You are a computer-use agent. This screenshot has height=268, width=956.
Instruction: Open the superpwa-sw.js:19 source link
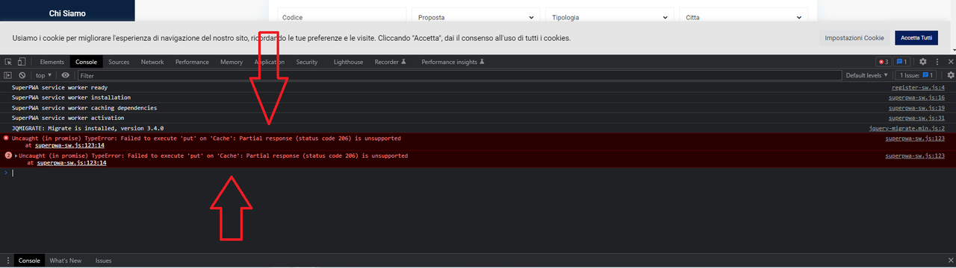[x=916, y=108]
